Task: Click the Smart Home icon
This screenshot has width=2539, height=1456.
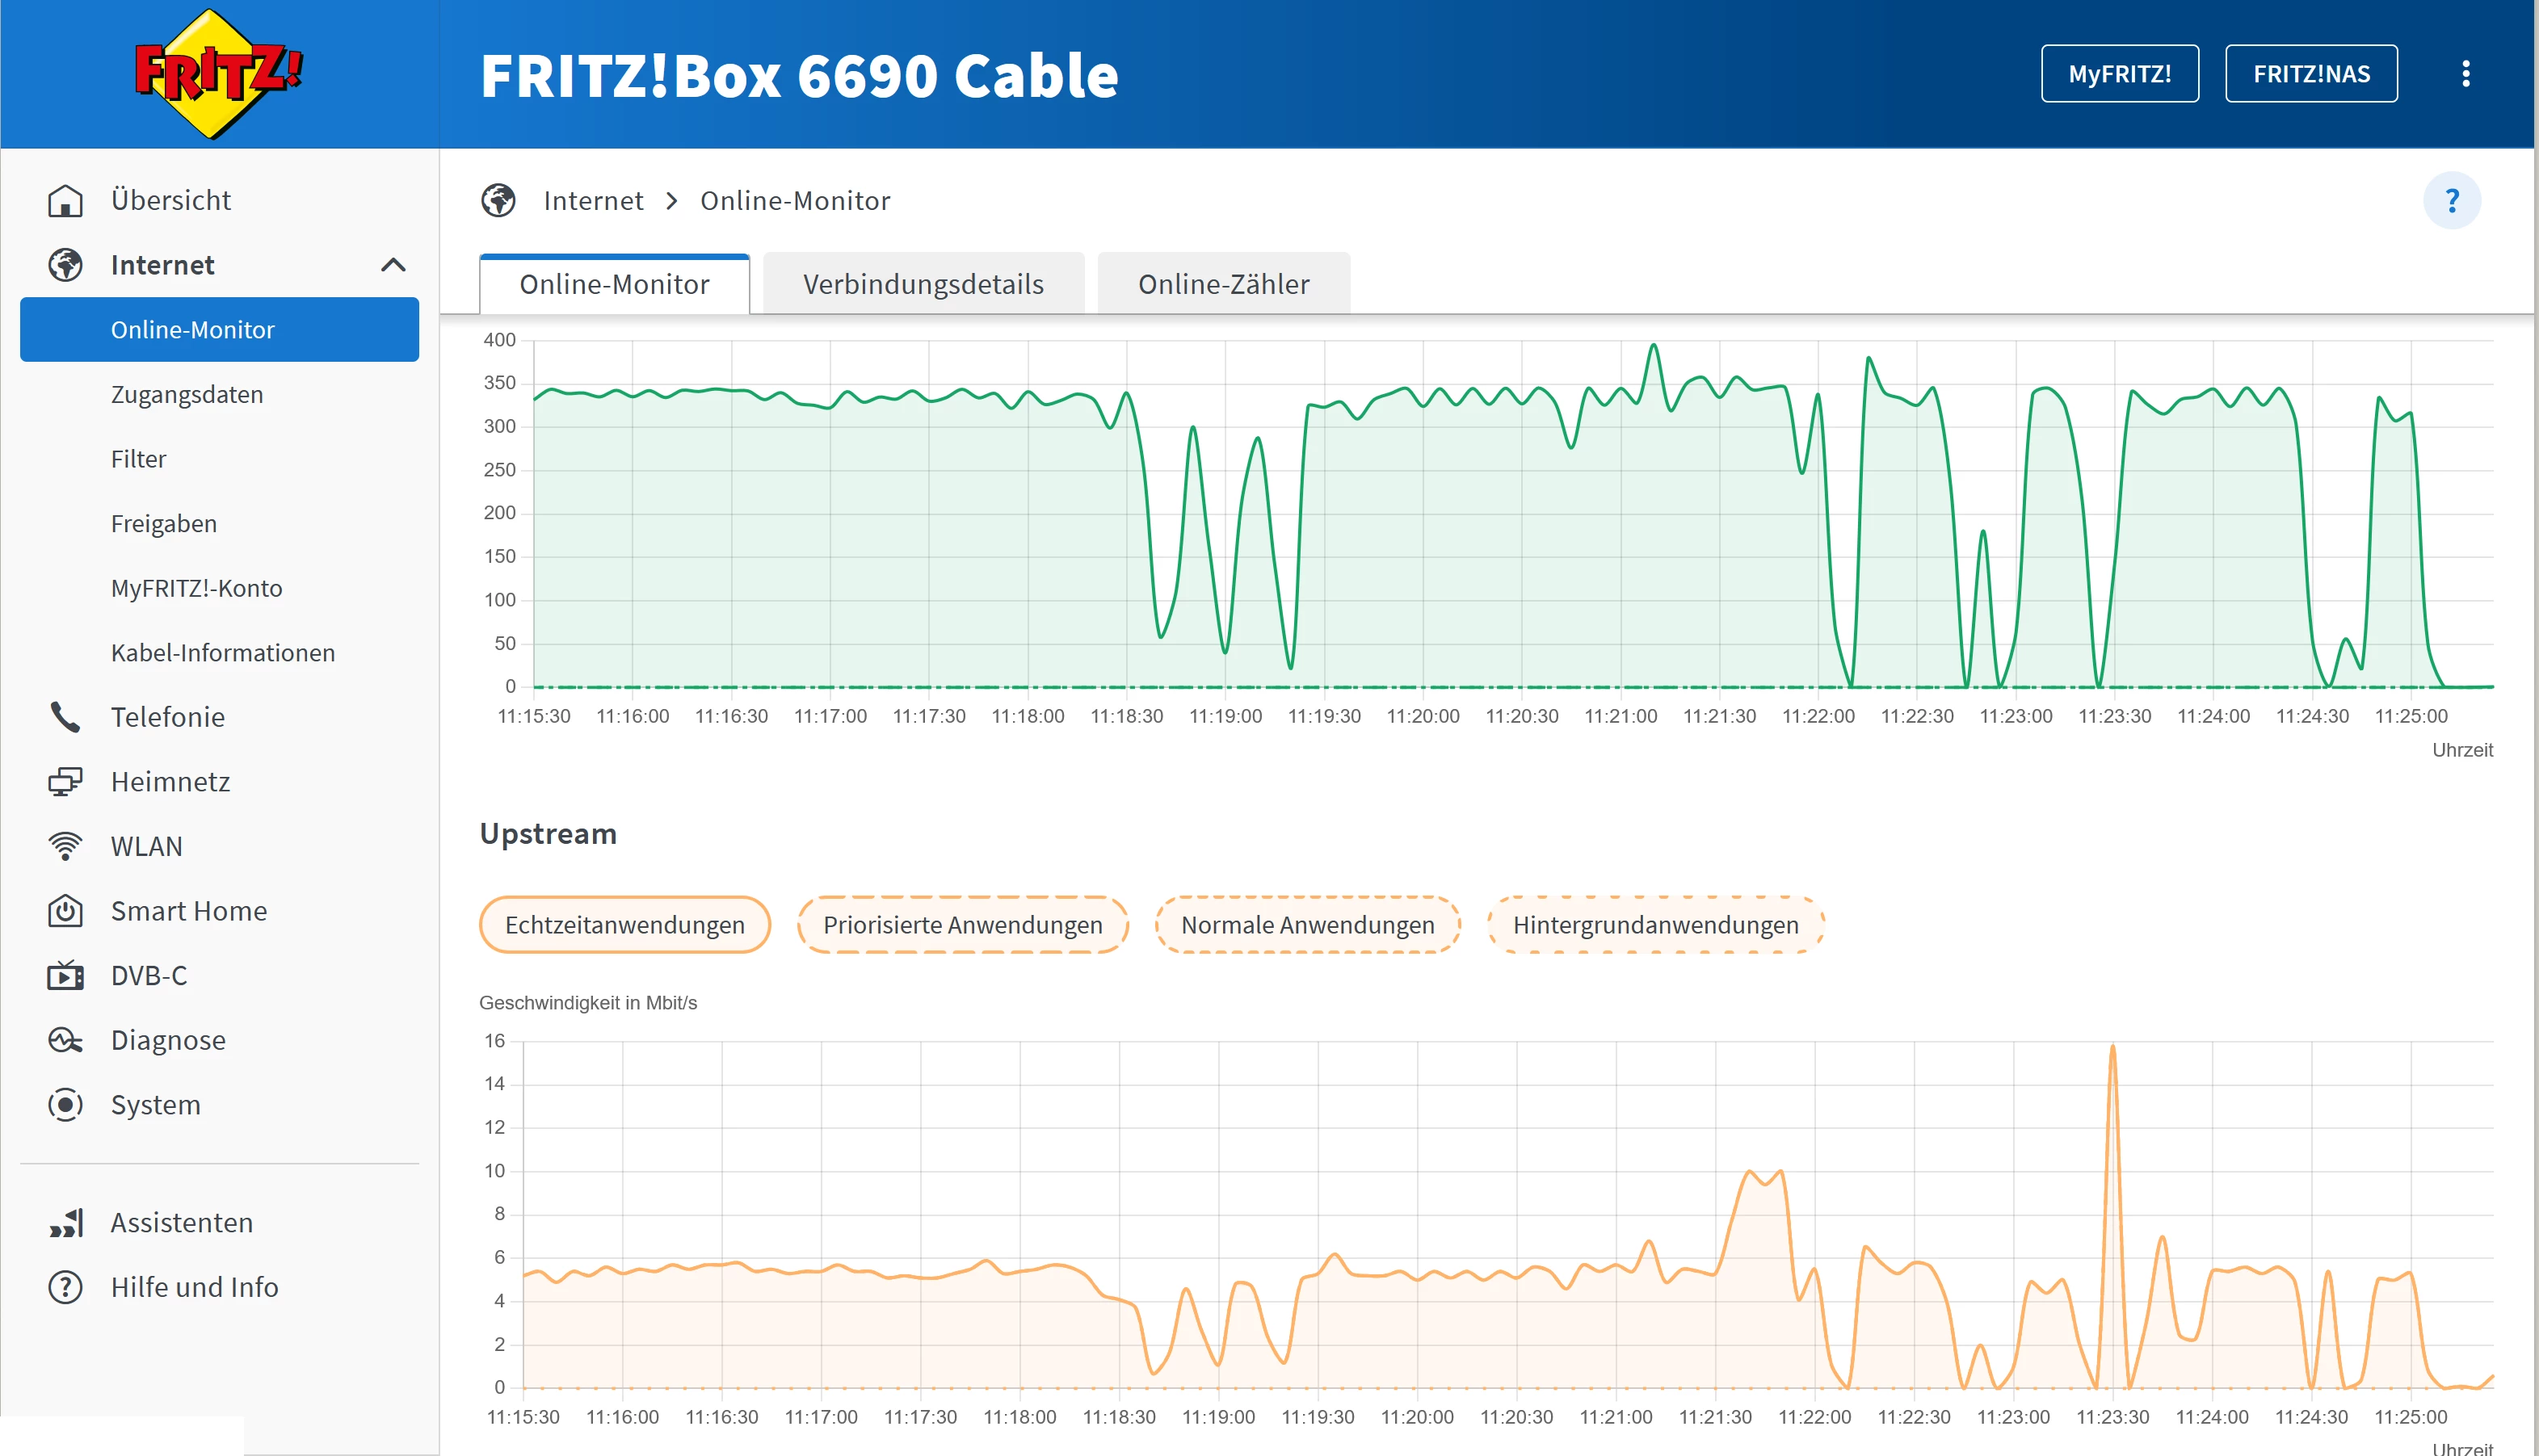Action: [65, 911]
